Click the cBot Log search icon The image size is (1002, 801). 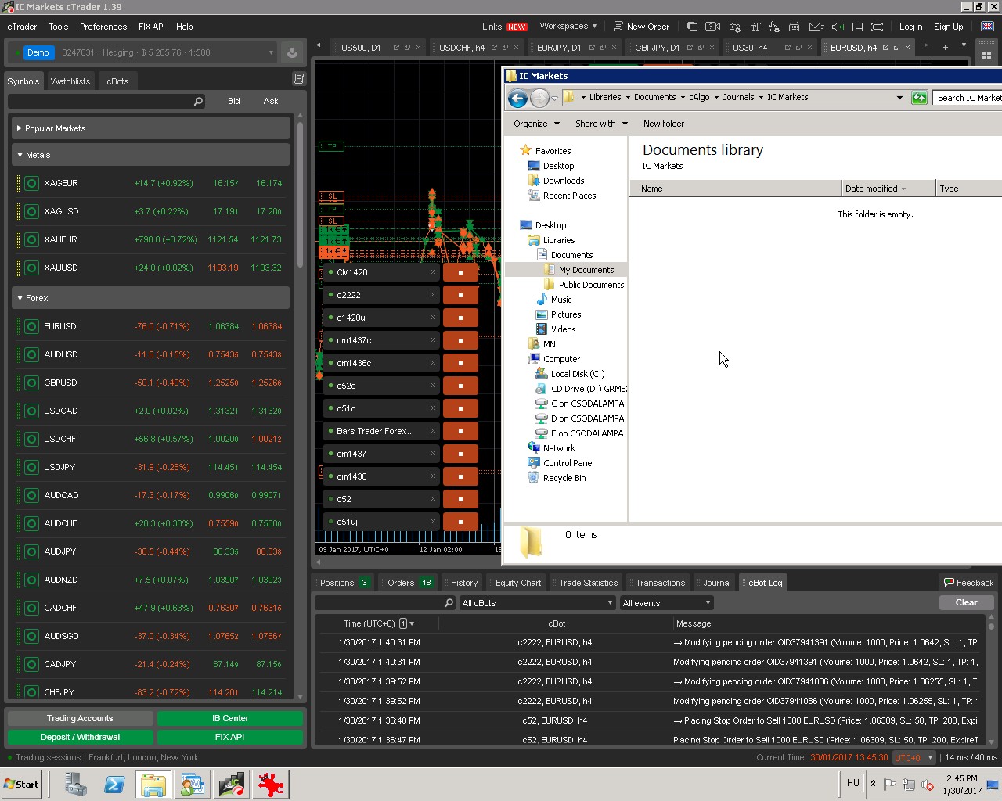click(x=449, y=603)
